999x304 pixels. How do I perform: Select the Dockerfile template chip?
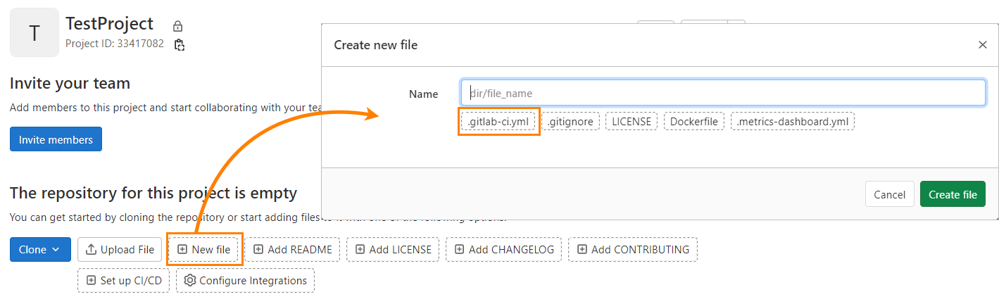[x=693, y=122]
